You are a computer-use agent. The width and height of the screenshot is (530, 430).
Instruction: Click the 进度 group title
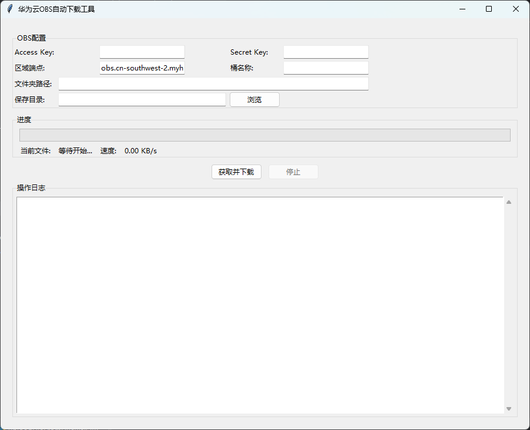coord(24,120)
